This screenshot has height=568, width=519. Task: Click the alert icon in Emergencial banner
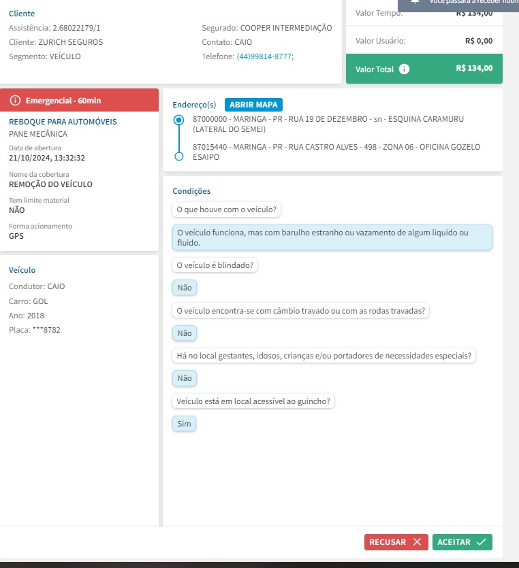[x=16, y=101]
